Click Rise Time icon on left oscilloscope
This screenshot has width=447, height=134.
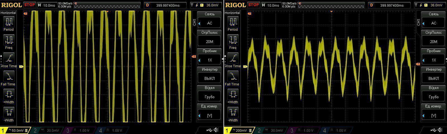pyautogui.click(x=9, y=58)
